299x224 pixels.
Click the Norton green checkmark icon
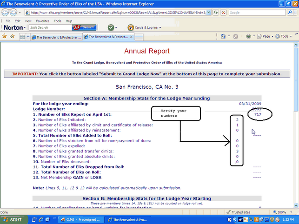[112, 27]
